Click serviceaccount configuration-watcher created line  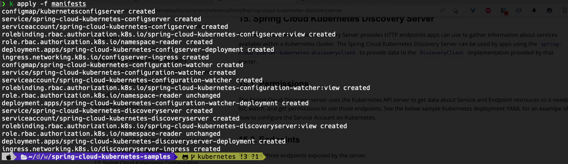(132, 80)
